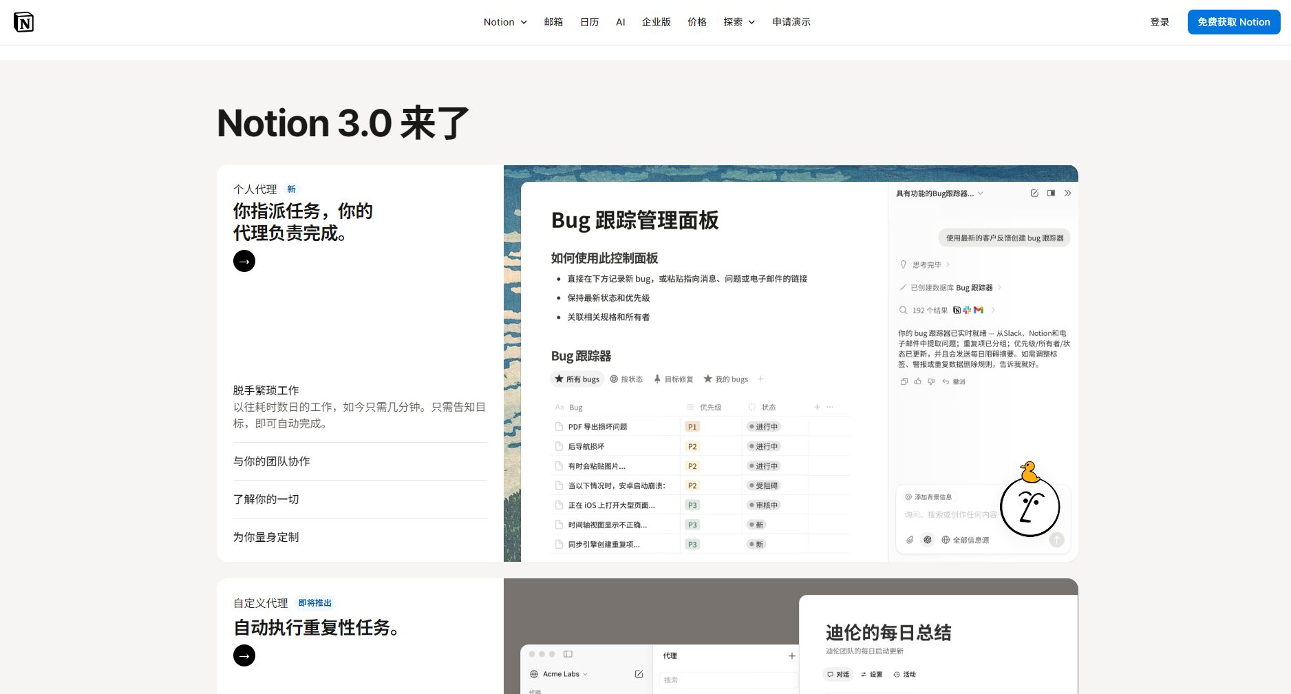The height and width of the screenshot is (694, 1291).
Task: Click the Notion logo in header
Action: [x=23, y=22]
